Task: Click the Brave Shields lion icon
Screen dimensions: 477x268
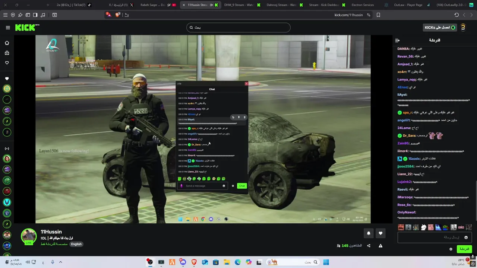Action: coord(118,15)
